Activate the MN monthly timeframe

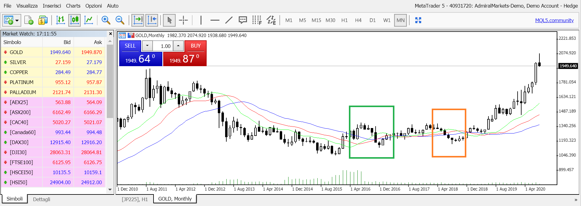(400, 20)
